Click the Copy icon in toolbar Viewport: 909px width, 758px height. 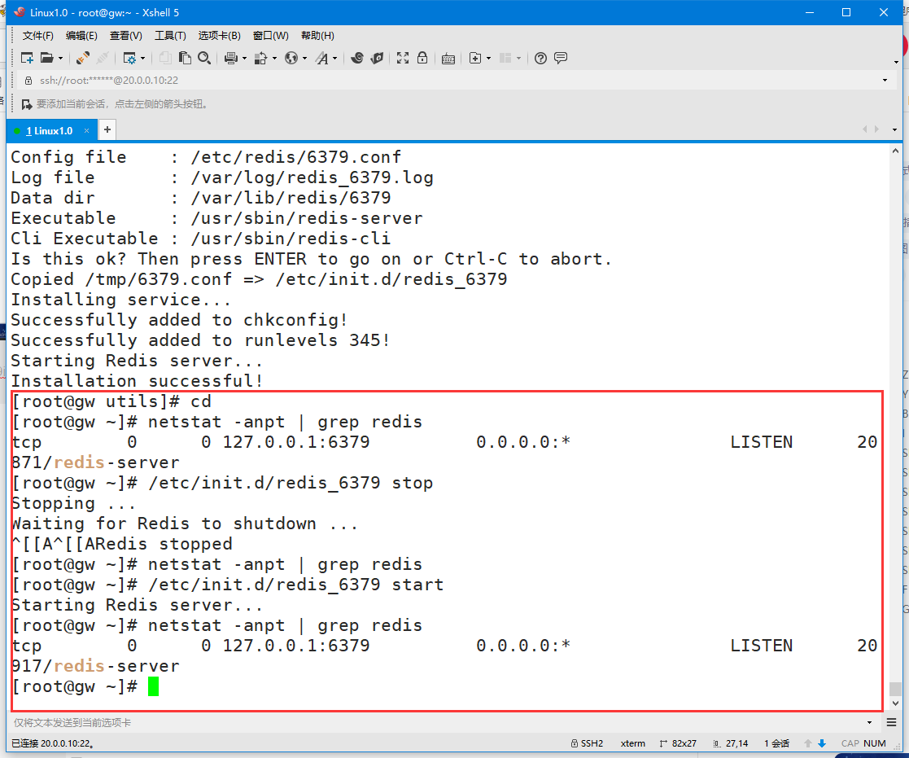[165, 58]
